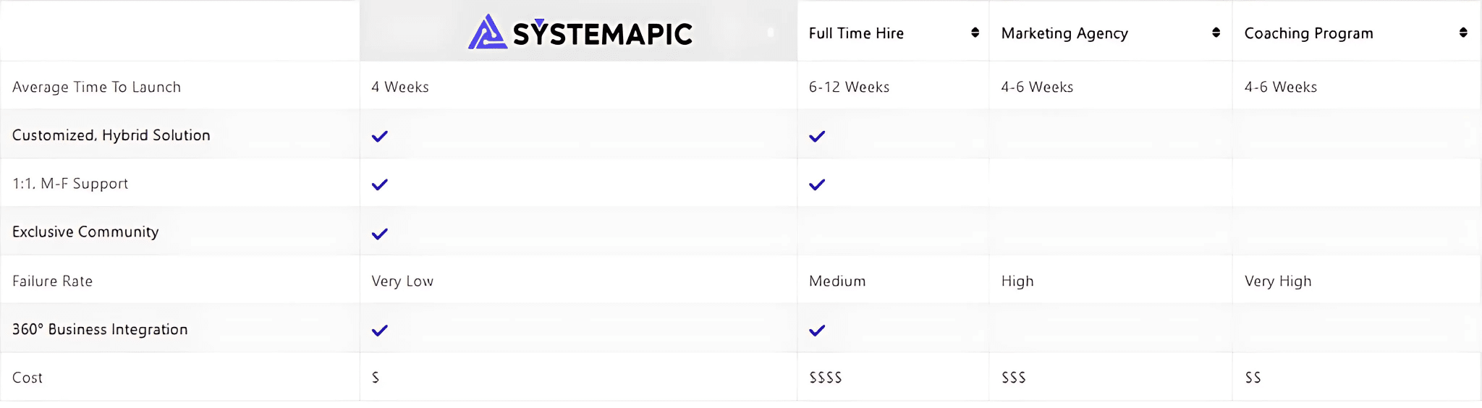
Task: Click the $$$$ cost cell for Full Time Hire
Action: (x=826, y=378)
